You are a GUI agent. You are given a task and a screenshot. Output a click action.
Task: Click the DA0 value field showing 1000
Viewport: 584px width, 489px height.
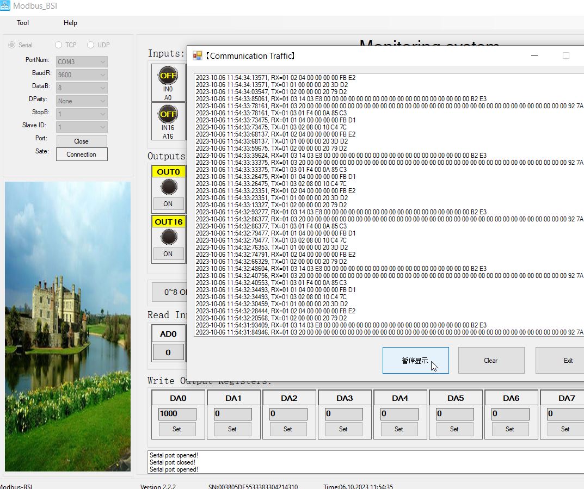pos(177,414)
